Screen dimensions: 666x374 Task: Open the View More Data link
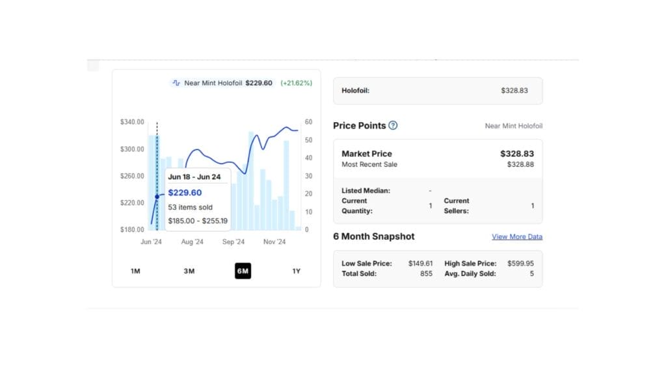[516, 236]
